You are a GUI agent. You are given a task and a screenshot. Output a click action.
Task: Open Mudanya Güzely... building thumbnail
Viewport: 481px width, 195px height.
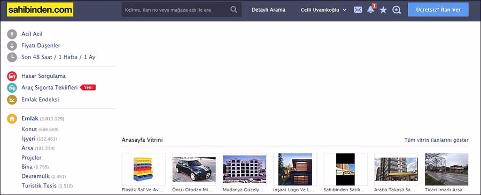tap(244, 169)
